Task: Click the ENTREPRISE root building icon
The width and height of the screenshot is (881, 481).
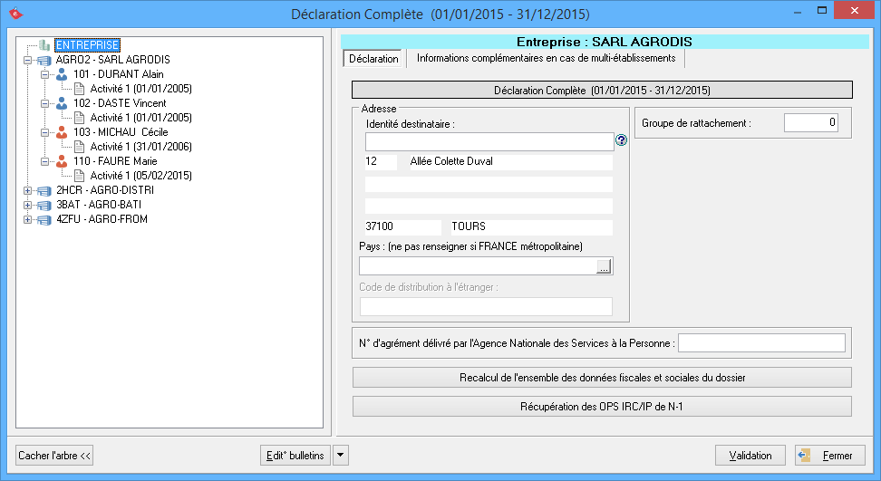Action: (44, 45)
